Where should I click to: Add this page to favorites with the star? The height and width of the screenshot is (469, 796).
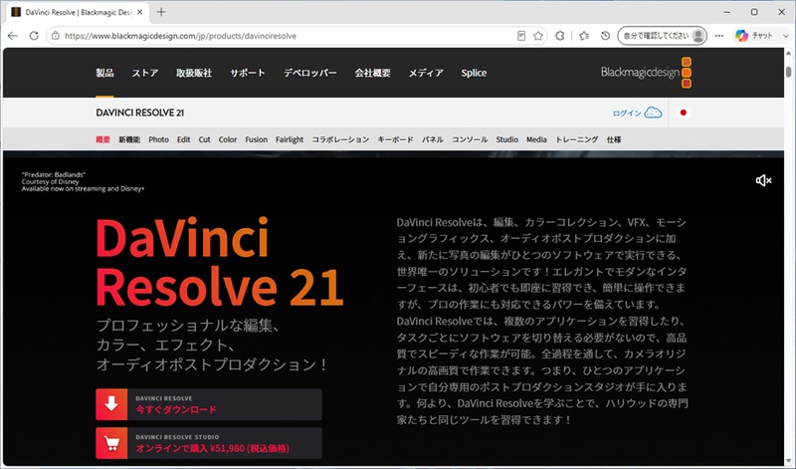(x=538, y=36)
